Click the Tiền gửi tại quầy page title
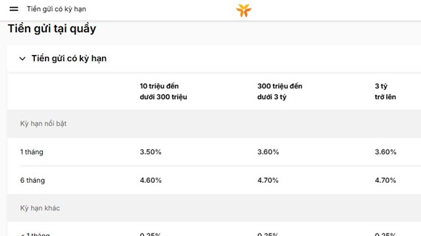 click(x=52, y=29)
